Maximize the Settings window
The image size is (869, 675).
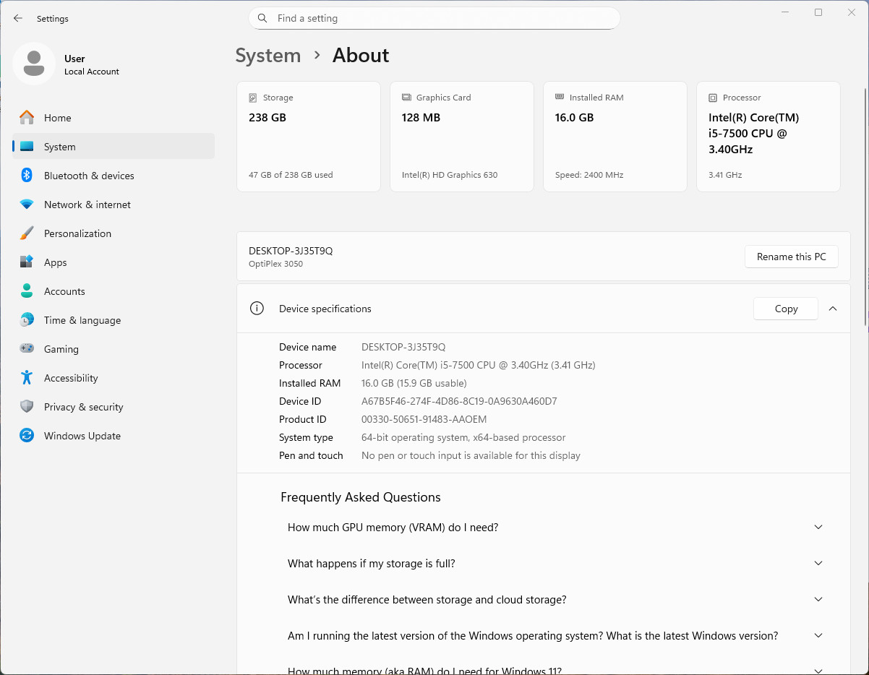818,12
